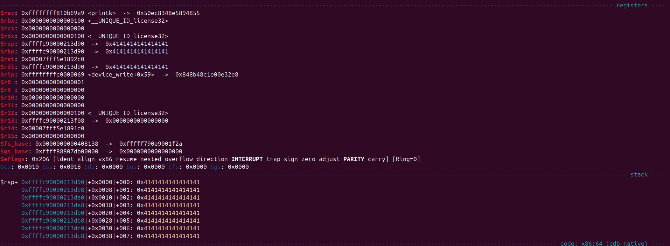This screenshot has height=246, width=670.
Task: Click the $rax register label
Action: 7,13
